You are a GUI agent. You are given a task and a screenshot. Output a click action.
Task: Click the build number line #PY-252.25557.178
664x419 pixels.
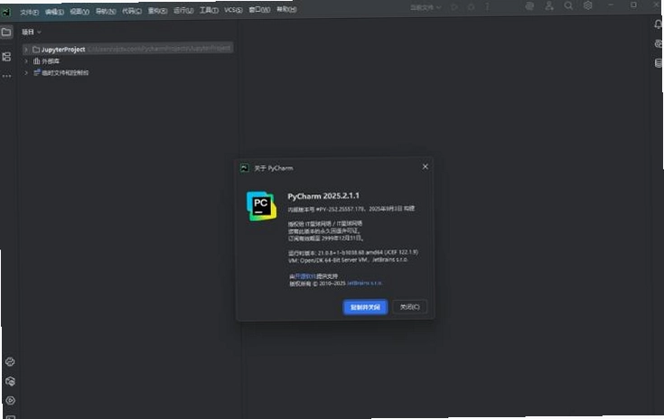pos(351,209)
